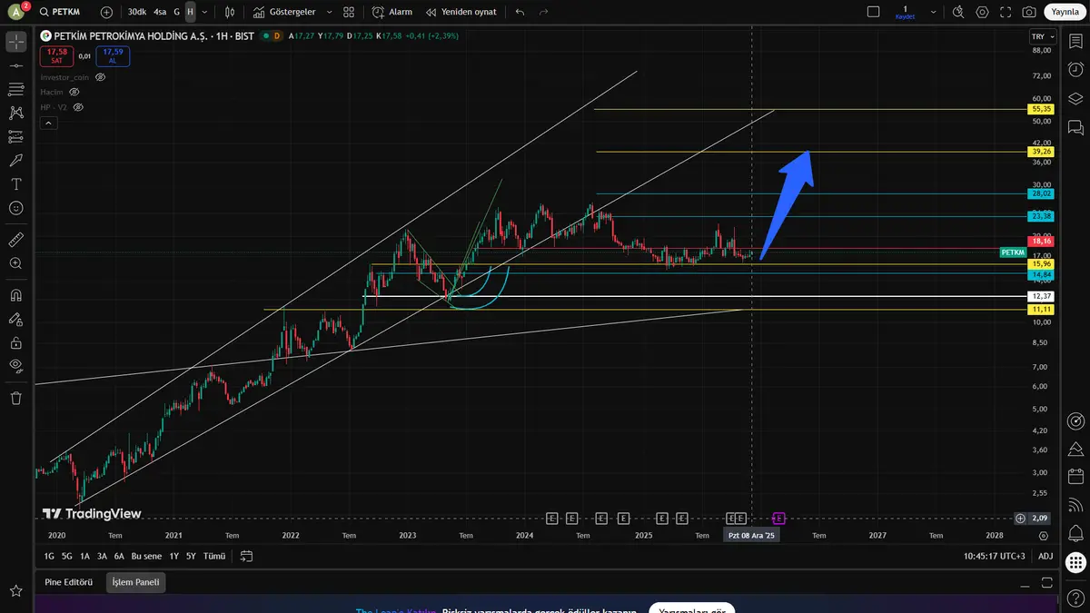1090x613 pixels.
Task: Open the TRY currency dropdown
Action: (x=1042, y=36)
